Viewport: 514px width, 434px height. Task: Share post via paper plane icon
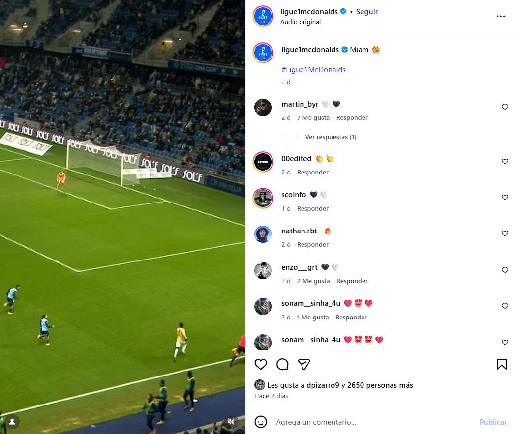coord(304,364)
